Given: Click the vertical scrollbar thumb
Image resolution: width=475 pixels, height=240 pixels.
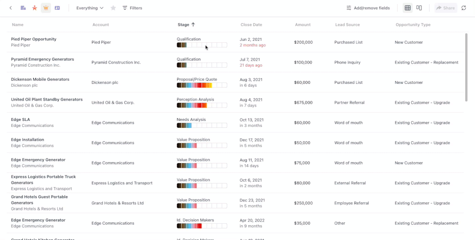Looking at the screenshot, I should (x=466, y=67).
